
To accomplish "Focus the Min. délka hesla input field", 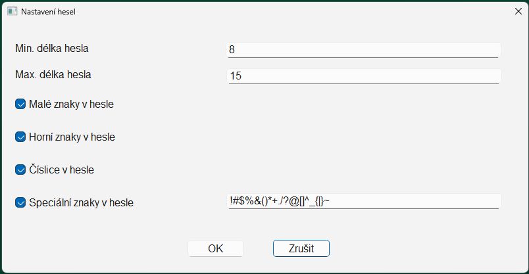I will (364, 50).
